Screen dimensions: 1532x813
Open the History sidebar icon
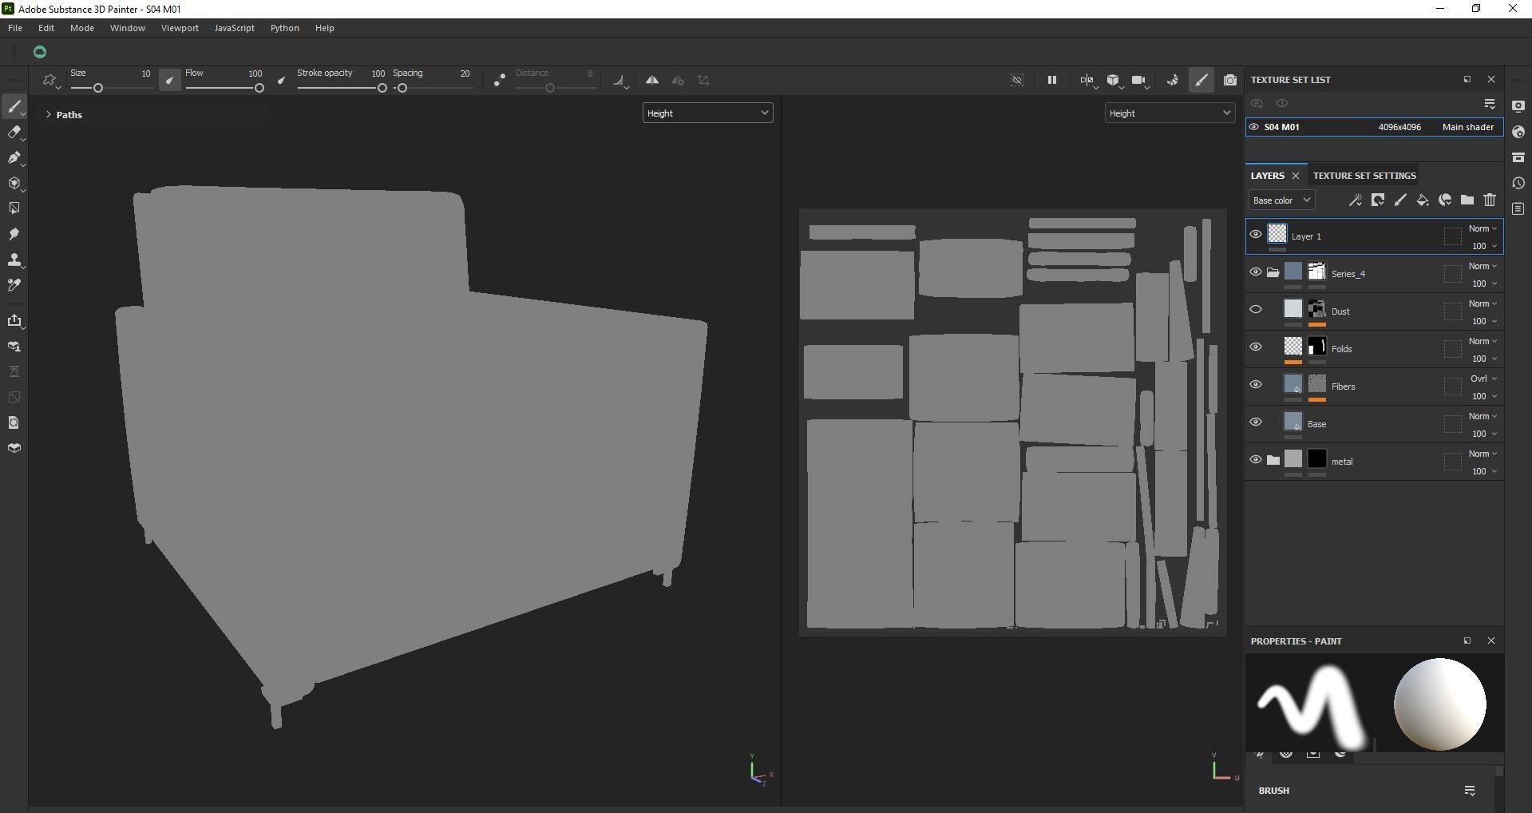point(1518,183)
